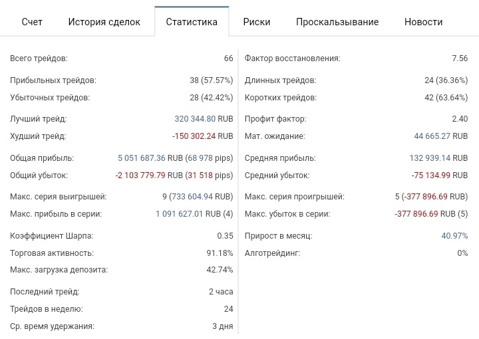The width and height of the screenshot is (479, 339).
Task: Open the Риски tab
Action: click(x=257, y=22)
